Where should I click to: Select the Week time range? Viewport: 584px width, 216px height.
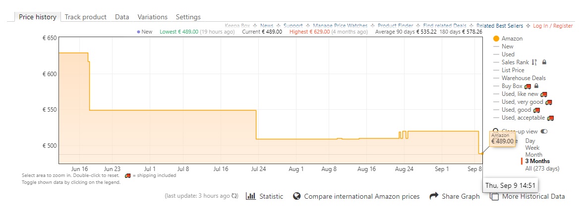532,148
